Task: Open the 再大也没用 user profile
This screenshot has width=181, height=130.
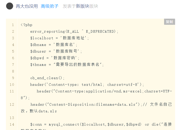Action: coord(27,6)
